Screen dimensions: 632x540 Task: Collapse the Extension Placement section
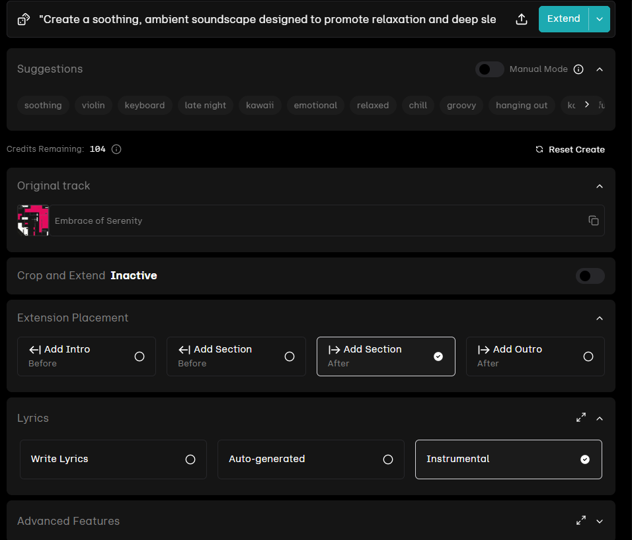pyautogui.click(x=600, y=318)
